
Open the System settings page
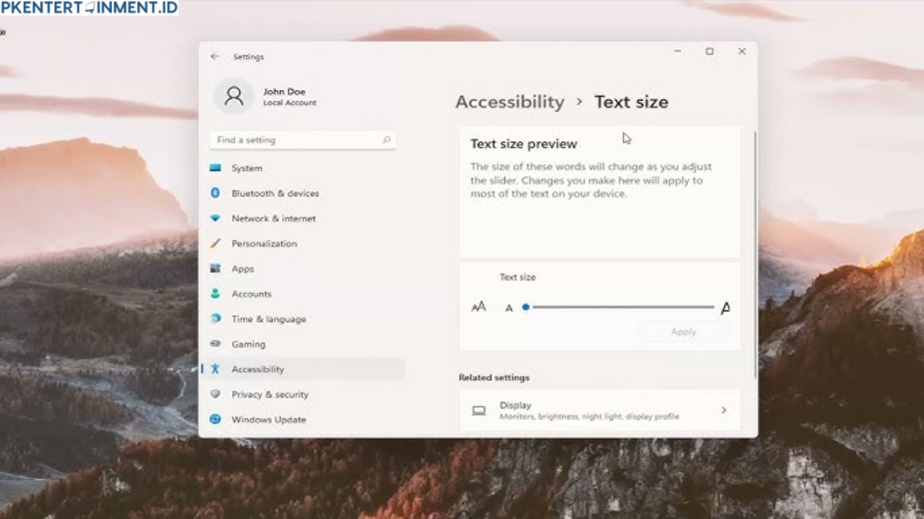click(303, 168)
